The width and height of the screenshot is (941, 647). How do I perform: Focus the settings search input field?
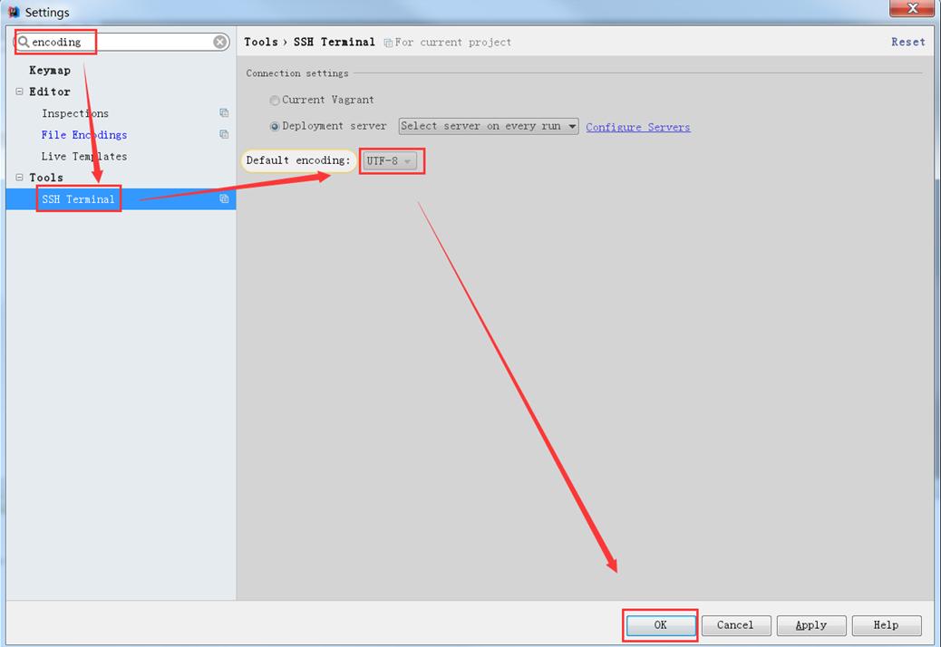point(121,42)
